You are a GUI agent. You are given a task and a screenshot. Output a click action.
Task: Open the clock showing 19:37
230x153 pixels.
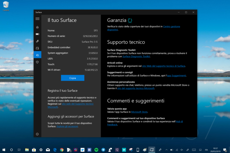(215, 150)
